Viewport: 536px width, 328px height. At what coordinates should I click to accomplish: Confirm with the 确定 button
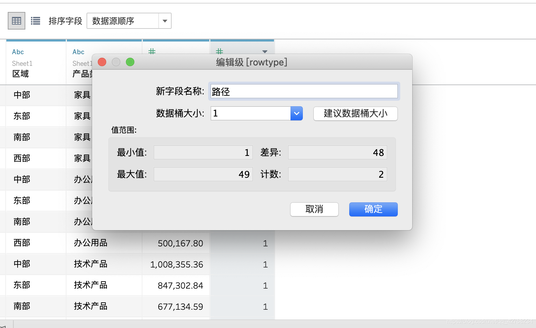(374, 209)
